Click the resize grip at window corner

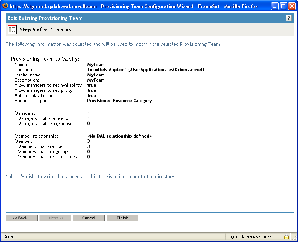(x=294, y=238)
